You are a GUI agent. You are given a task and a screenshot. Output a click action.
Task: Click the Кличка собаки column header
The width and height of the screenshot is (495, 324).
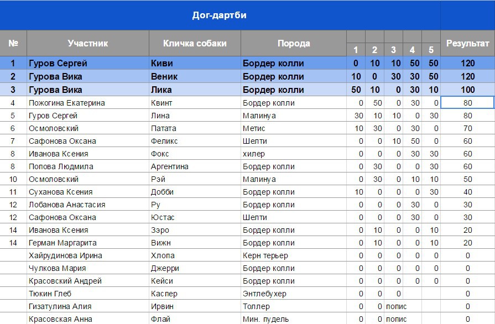pyautogui.click(x=195, y=43)
